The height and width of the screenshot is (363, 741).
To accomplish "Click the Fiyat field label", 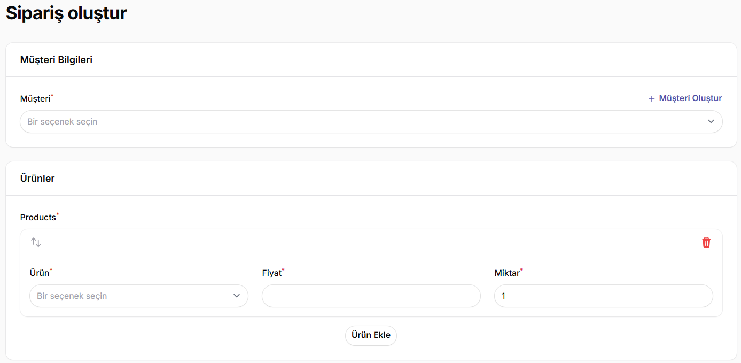I will (x=272, y=273).
